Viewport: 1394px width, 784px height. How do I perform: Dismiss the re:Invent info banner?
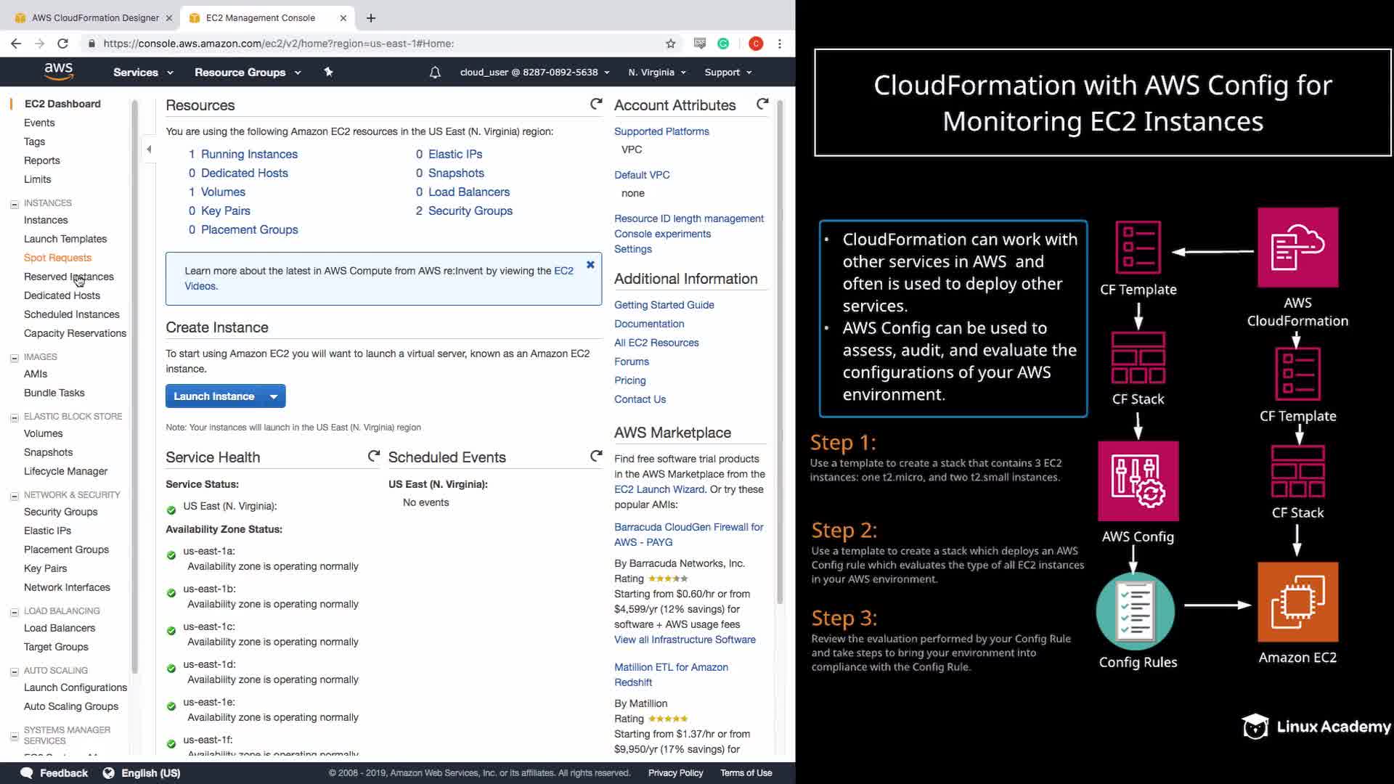click(x=590, y=265)
